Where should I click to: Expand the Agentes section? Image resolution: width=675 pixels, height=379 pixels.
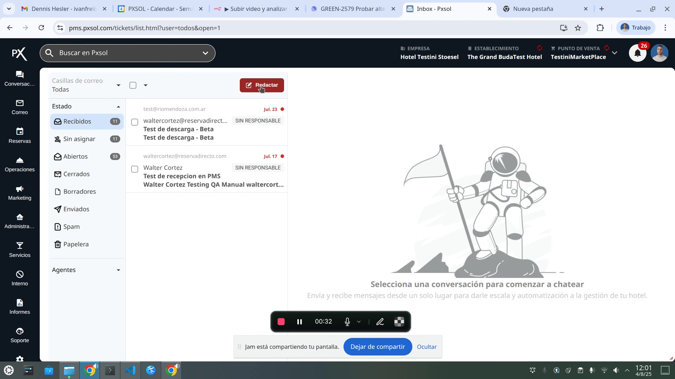[118, 270]
